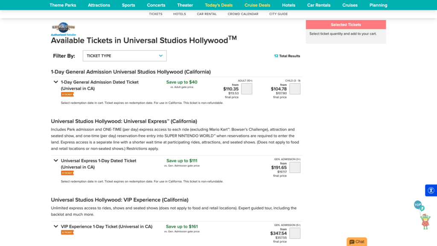This screenshot has width=437, height=246.
Task: Click the 'Available Tickets in Universal Studios Hollywood' heading
Action: pos(144,40)
